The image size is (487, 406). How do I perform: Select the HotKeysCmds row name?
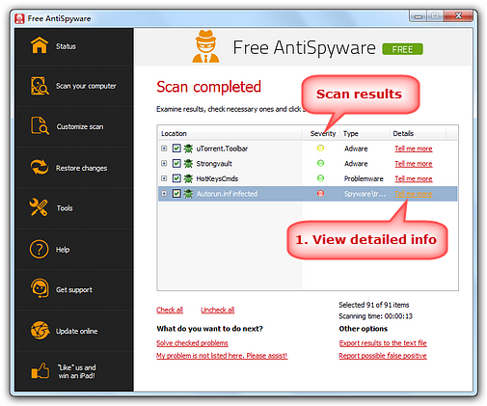pyautogui.click(x=217, y=178)
